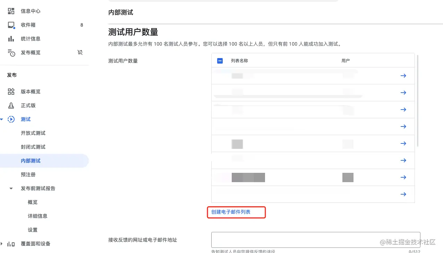The width and height of the screenshot is (443, 253).
Task: Click the 列表名称 column header
Action: tap(239, 60)
